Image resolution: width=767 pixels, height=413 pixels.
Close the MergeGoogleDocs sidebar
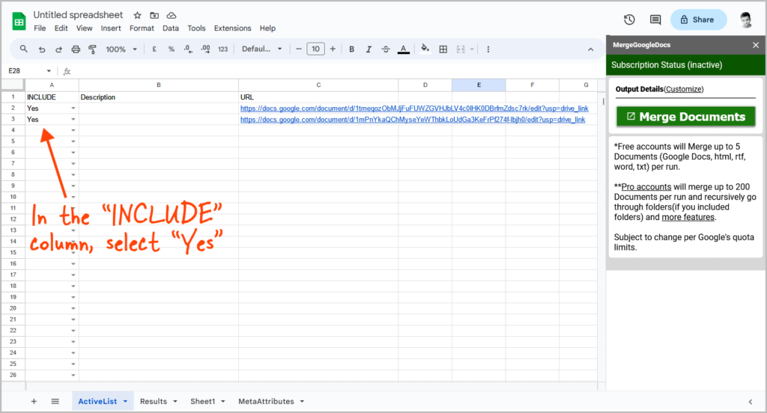[756, 45]
